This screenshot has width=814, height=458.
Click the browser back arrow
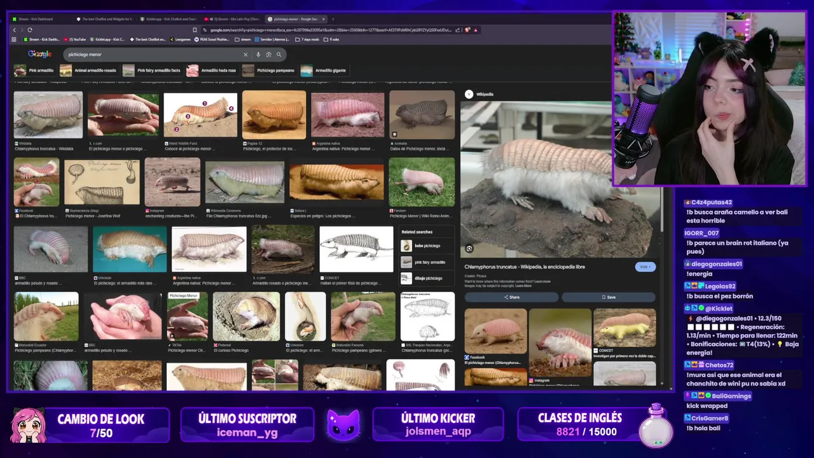(14, 30)
